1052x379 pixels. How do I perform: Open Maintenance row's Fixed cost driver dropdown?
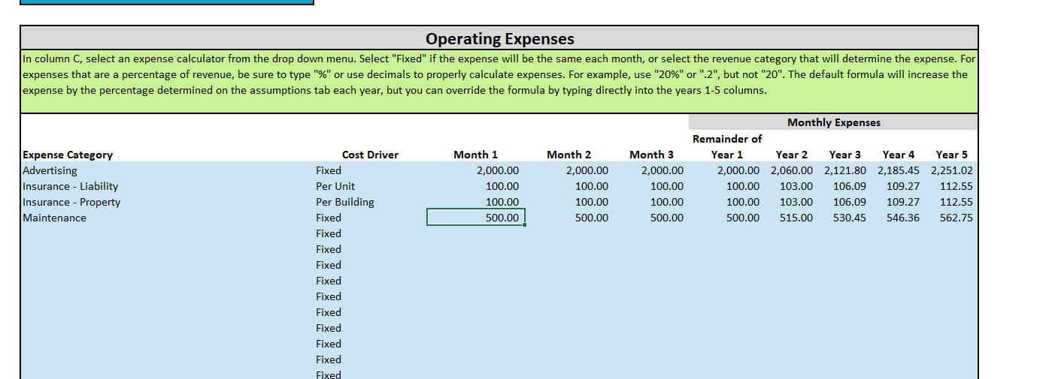point(370,218)
